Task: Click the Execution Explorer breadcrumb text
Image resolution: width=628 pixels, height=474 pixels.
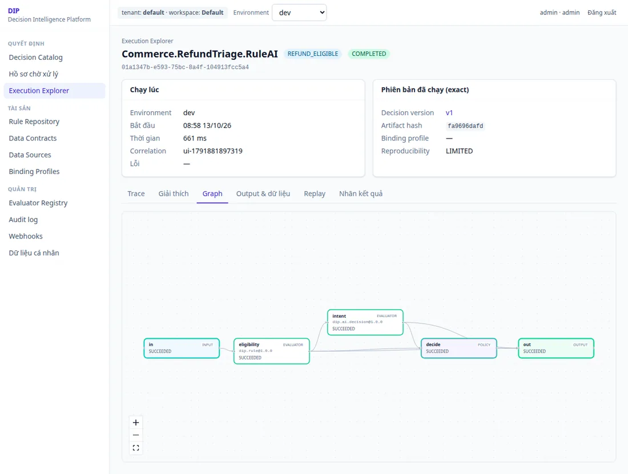Action: pos(147,41)
